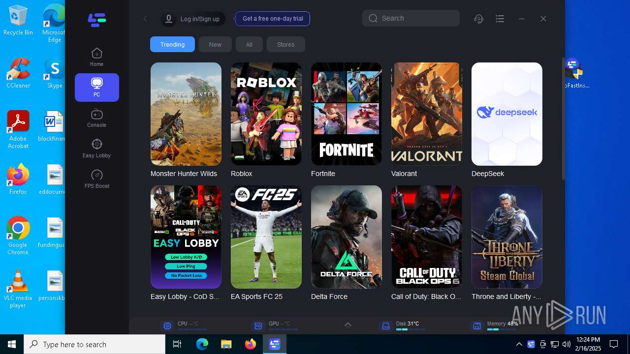Switch to the Trending tab
630x354 pixels.
point(172,44)
